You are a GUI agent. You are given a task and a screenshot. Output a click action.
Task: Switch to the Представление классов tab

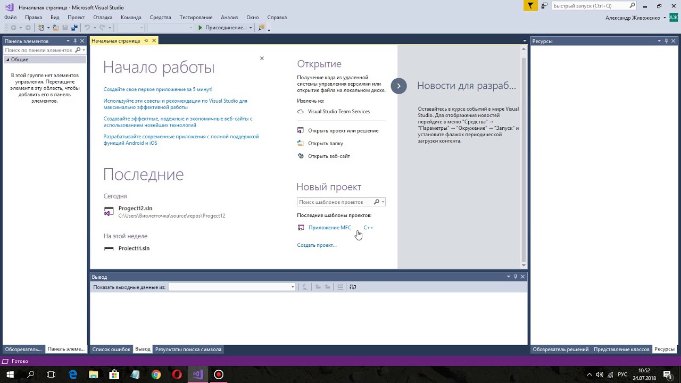point(621,349)
